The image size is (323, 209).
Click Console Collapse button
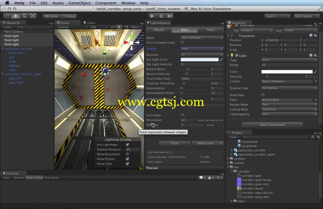point(19,177)
